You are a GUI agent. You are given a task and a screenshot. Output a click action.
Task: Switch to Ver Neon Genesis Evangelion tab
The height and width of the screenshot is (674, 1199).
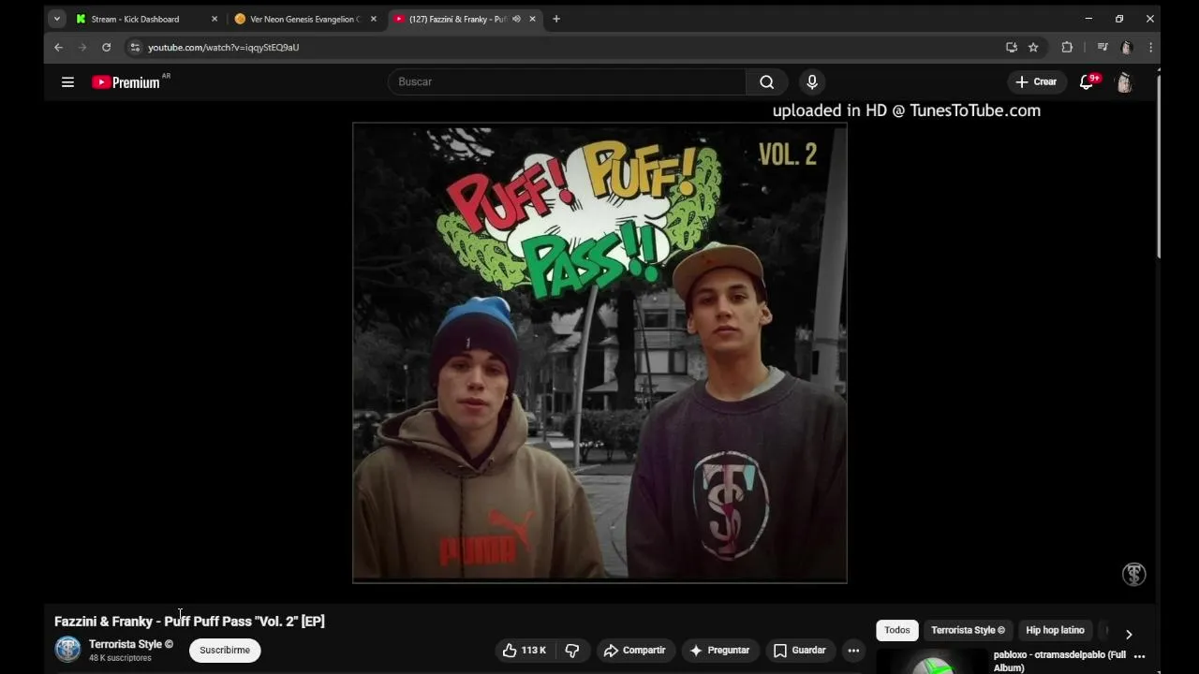[305, 19]
